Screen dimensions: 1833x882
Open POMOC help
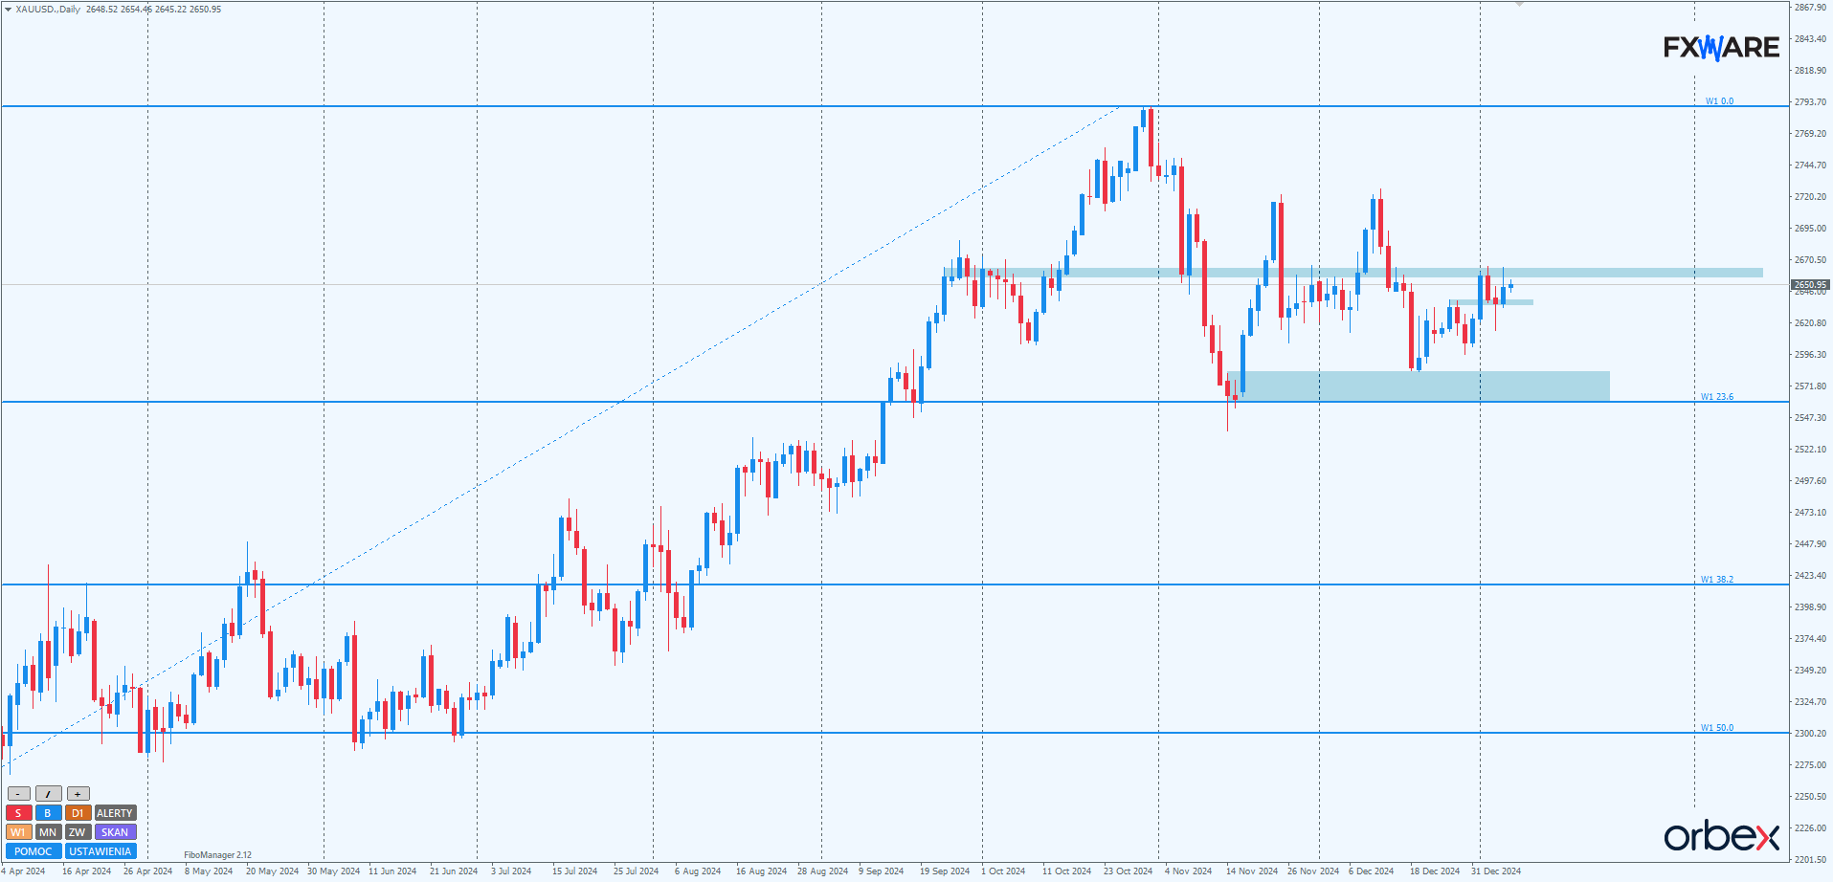34,851
